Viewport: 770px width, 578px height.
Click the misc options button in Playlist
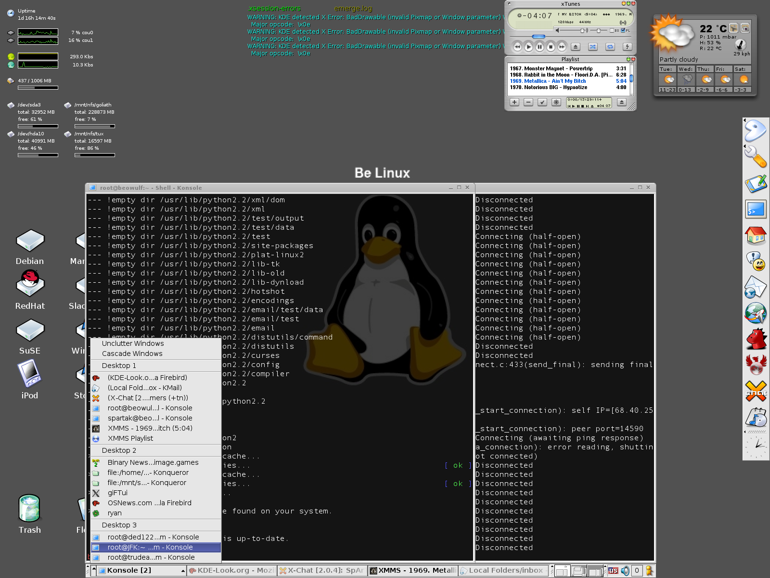(556, 102)
